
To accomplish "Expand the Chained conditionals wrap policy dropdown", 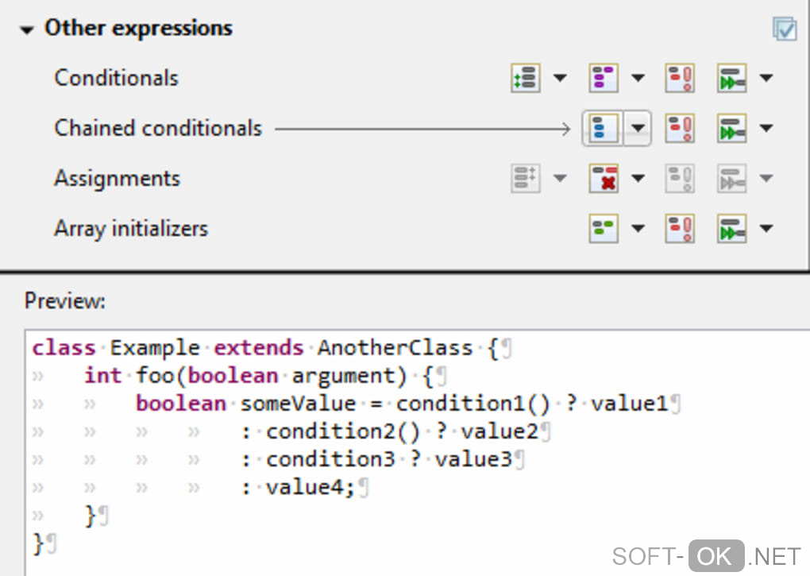I will coord(638,128).
